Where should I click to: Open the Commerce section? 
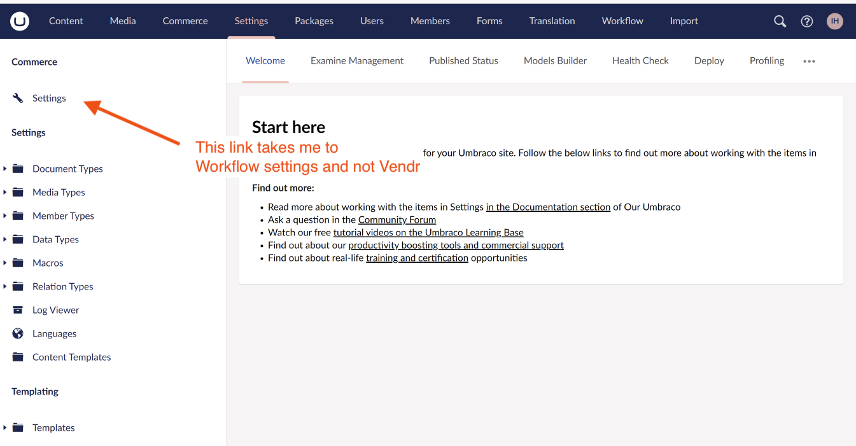tap(185, 21)
